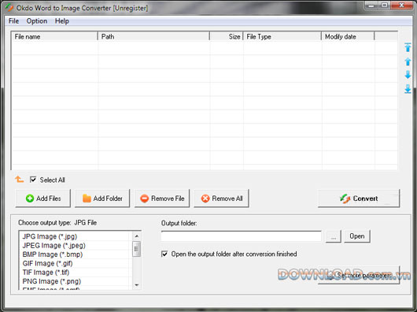Click the Add Folder button
The width and height of the screenshot is (417, 312).
pyautogui.click(x=102, y=199)
